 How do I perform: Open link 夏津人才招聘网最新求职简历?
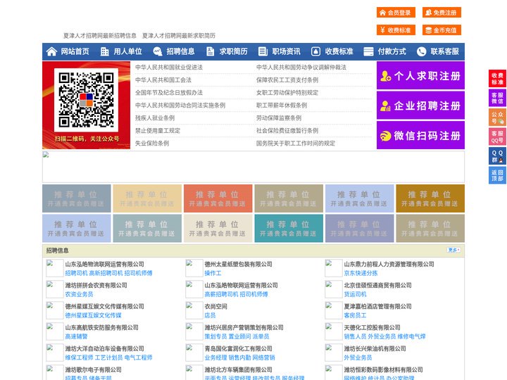point(179,36)
